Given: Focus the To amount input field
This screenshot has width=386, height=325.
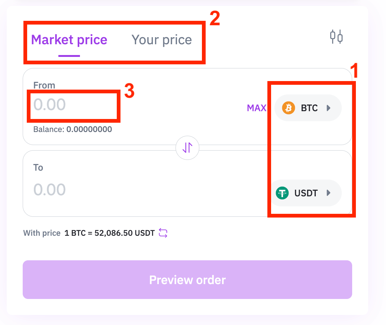Looking at the screenshot, I should (x=99, y=190).
